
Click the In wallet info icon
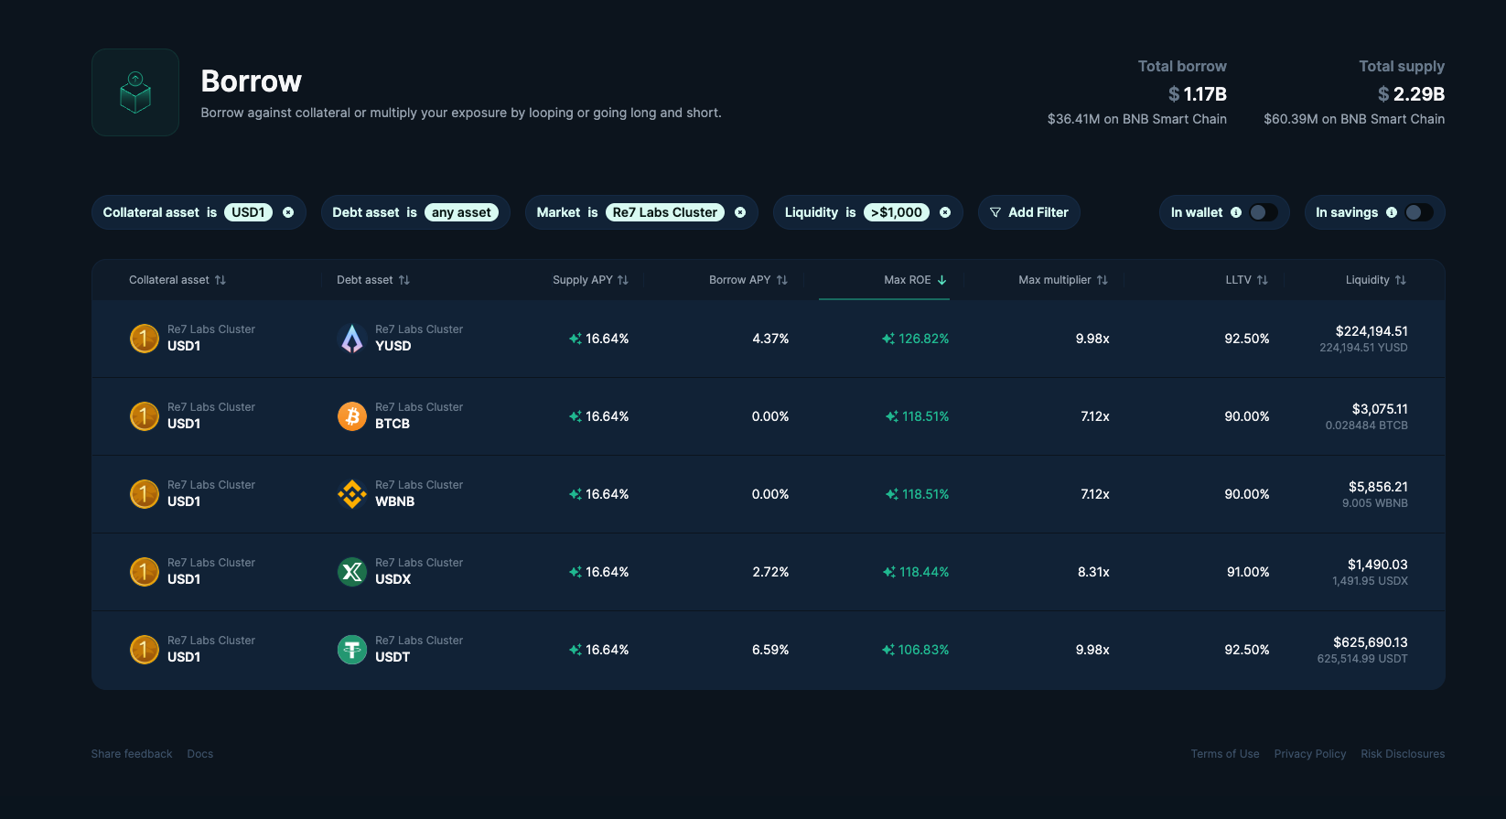(1236, 212)
